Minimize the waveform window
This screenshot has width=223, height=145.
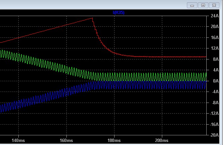pos(192,5)
